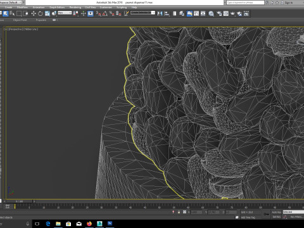Switch to the Populate ribbon tab
The height and width of the screenshot is (228, 304).
coord(41,20)
